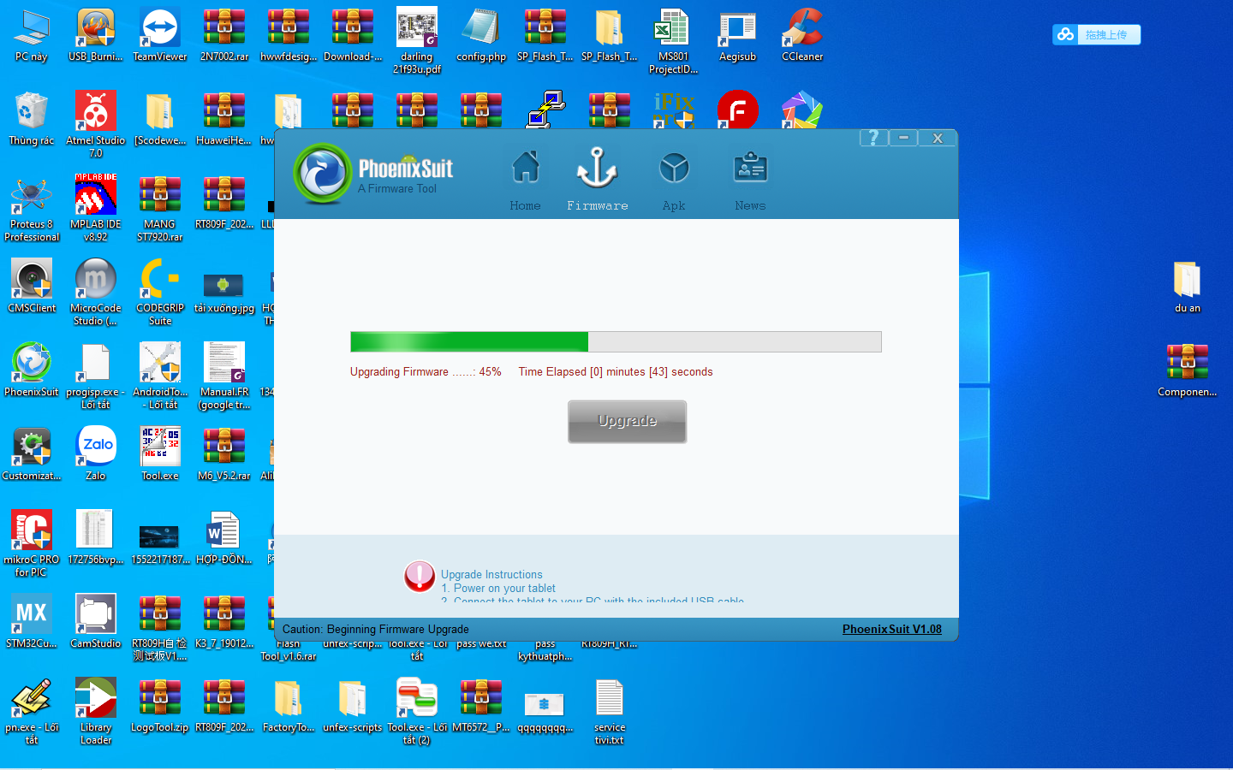
Task: Select the service tivi.txt file
Action: [610, 712]
